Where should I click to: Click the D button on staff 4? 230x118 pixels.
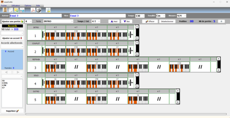137,86
